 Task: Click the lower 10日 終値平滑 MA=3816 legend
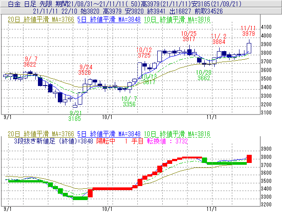(177, 134)
